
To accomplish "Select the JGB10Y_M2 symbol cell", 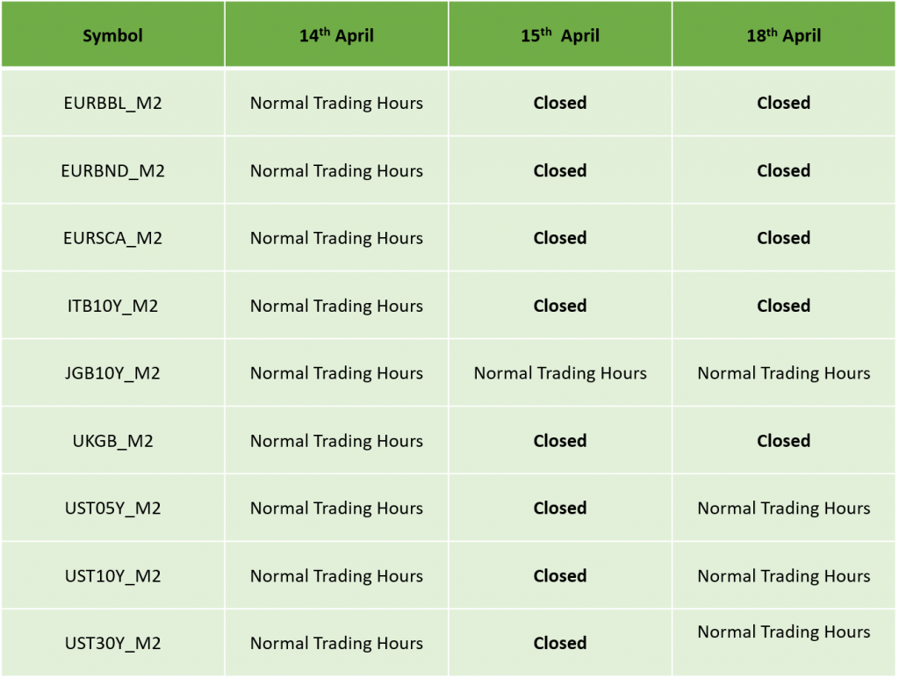I will (x=112, y=373).
